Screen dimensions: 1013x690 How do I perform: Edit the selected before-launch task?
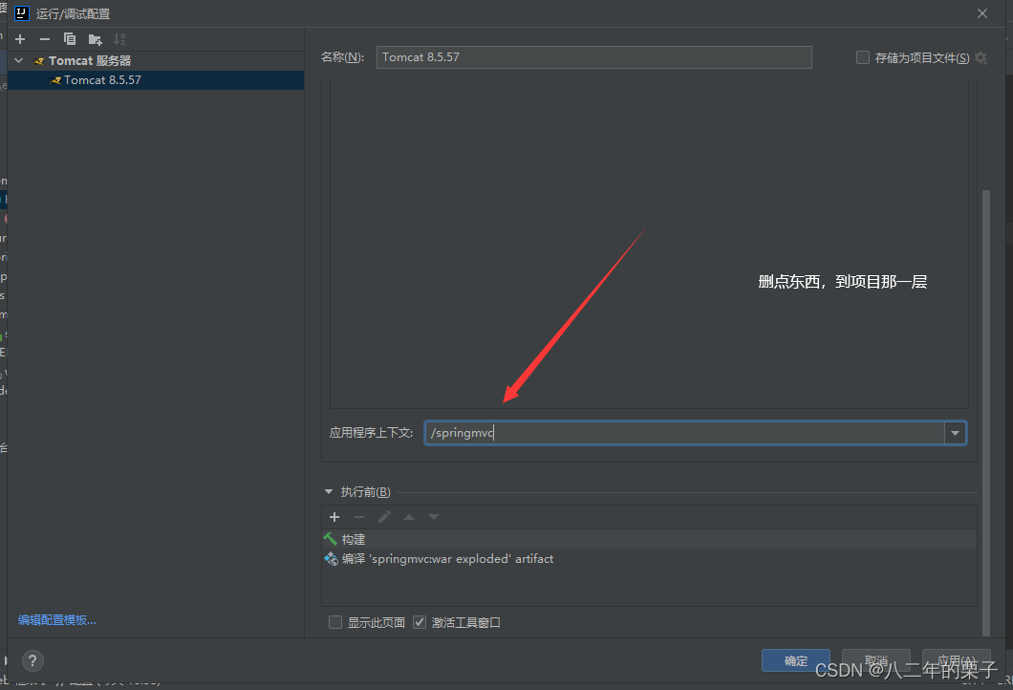click(x=384, y=517)
